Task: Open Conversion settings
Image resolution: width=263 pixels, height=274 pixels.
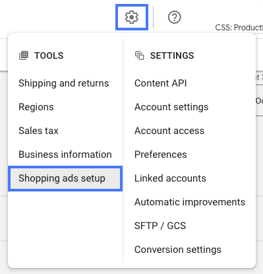Action: pos(178,250)
